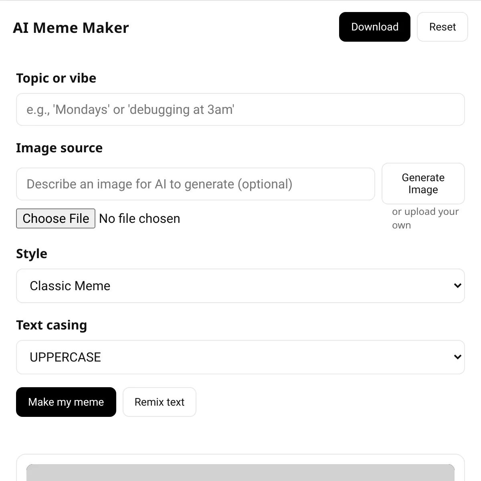Change UPPERCASE to another text casing option
Viewport: 481px width, 481px height.
click(240, 357)
